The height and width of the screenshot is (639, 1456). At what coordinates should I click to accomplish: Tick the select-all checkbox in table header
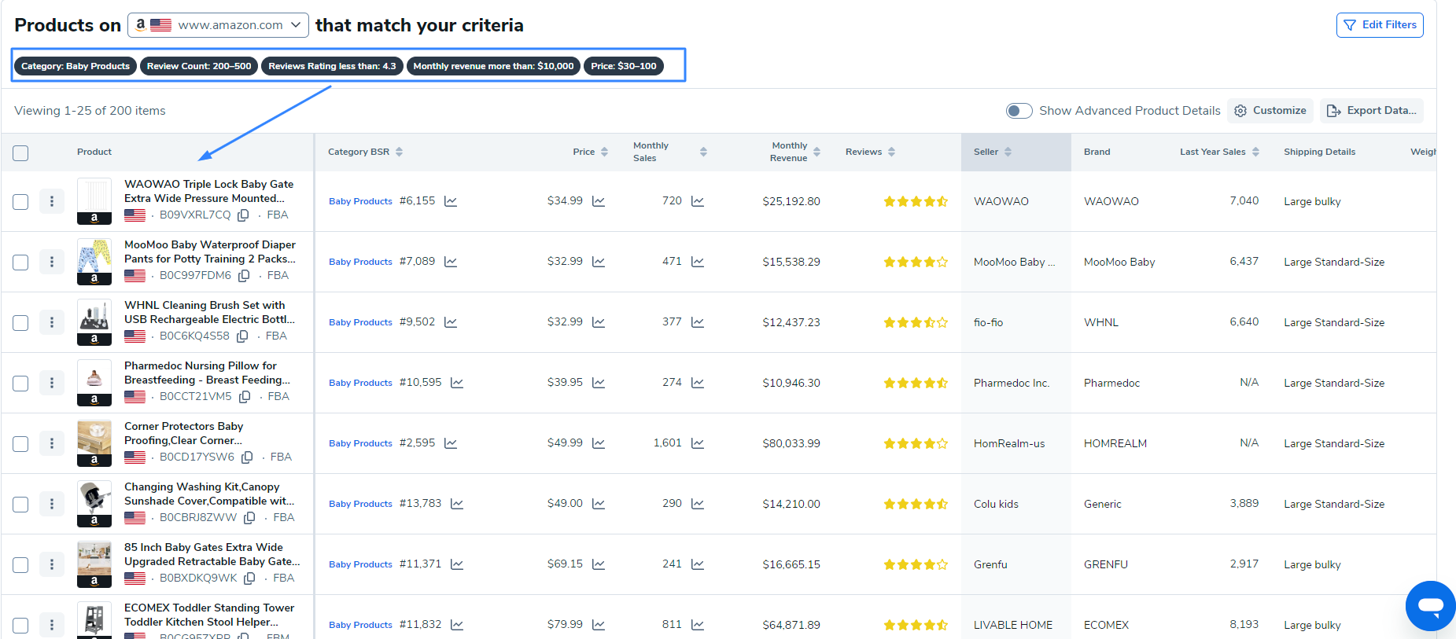(x=20, y=153)
